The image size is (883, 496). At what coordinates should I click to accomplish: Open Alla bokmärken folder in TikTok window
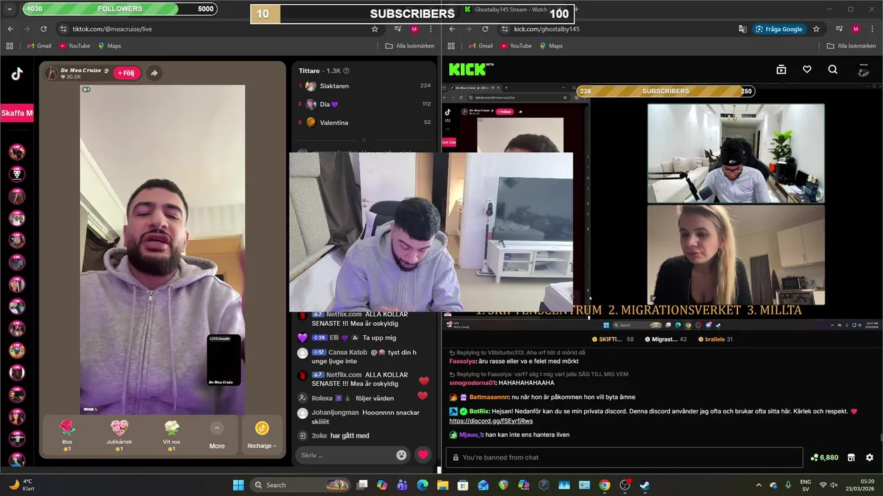pyautogui.click(x=410, y=46)
